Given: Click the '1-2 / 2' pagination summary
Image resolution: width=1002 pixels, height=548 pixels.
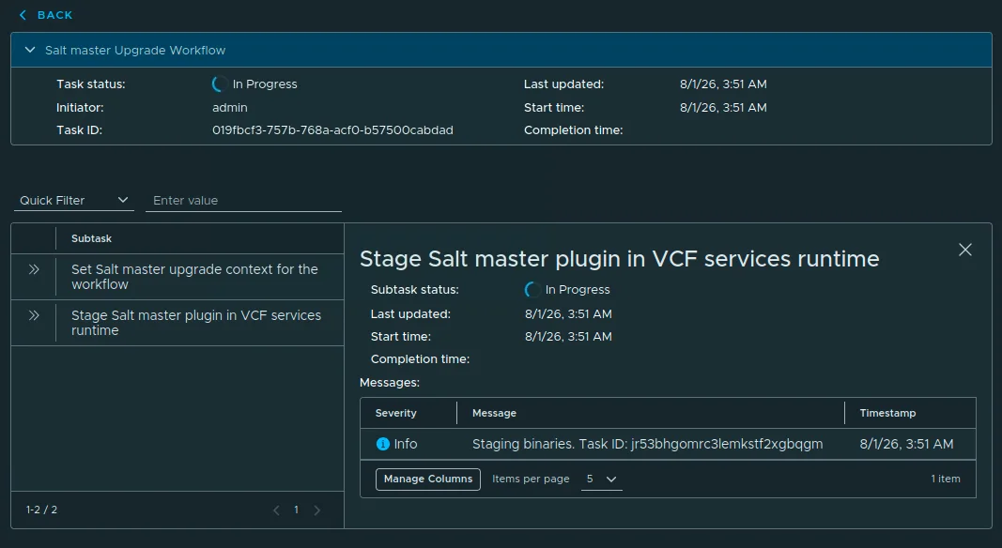Looking at the screenshot, I should pyautogui.click(x=41, y=510).
